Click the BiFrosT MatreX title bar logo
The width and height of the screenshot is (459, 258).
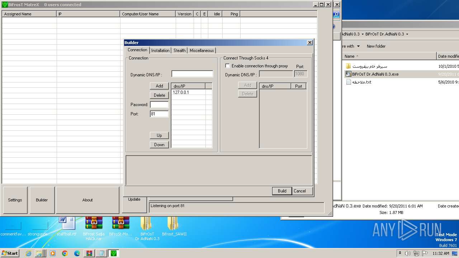click(5, 5)
